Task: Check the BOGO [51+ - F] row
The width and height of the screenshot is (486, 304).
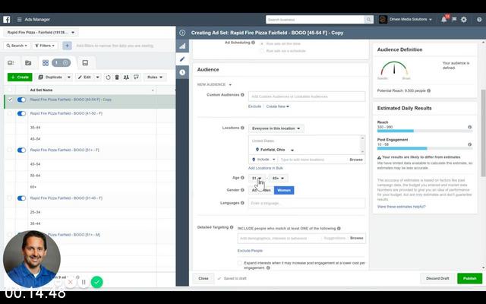Action: coord(10,150)
